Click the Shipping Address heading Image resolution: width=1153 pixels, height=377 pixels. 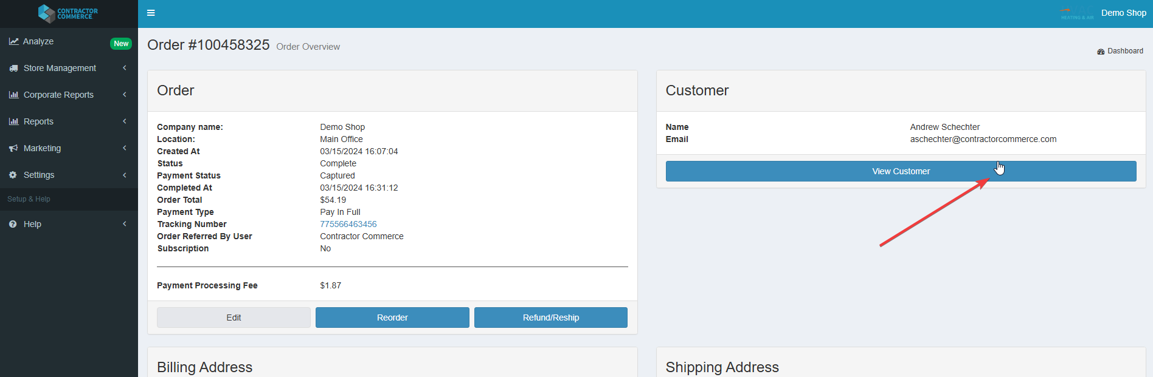tap(722, 367)
